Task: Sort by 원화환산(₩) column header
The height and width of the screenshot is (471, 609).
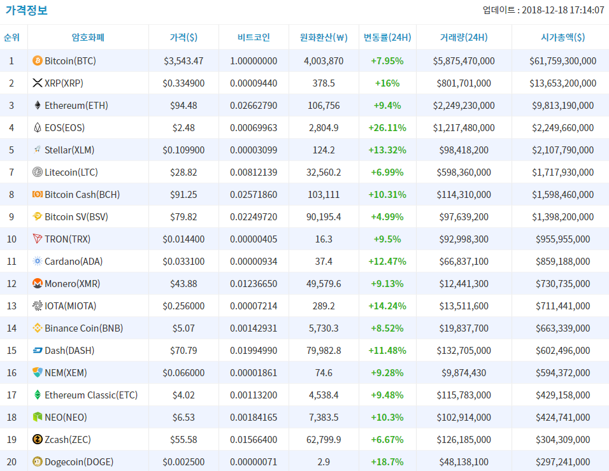Action: [324, 38]
